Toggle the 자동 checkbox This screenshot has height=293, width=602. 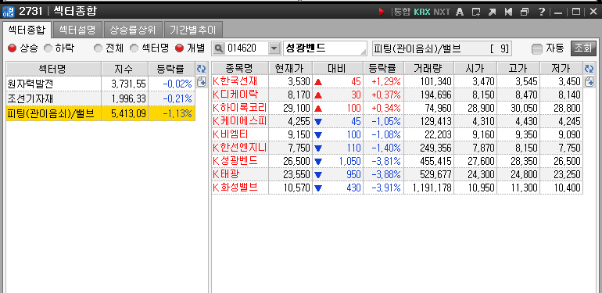click(538, 48)
